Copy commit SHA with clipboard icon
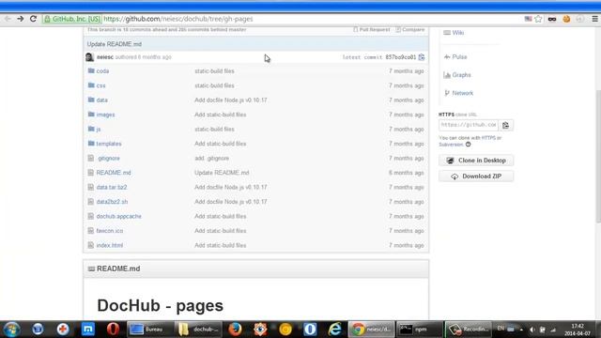 (422, 57)
